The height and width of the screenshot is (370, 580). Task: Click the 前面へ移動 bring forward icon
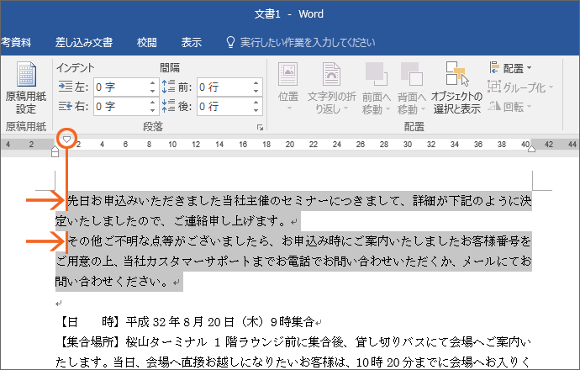[x=377, y=74]
